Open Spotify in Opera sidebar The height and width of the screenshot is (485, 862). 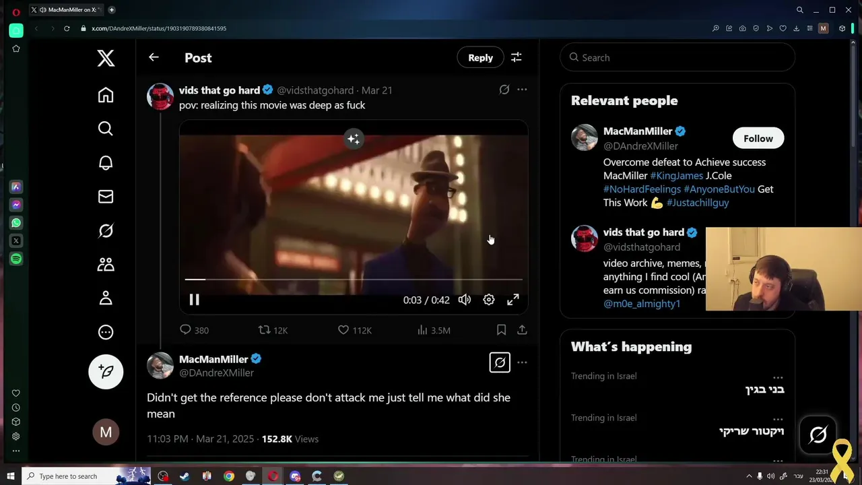tap(16, 259)
